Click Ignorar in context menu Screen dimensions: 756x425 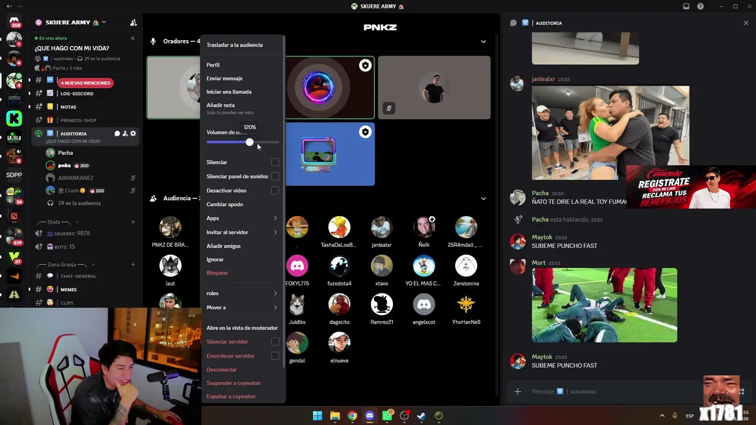[x=215, y=260]
